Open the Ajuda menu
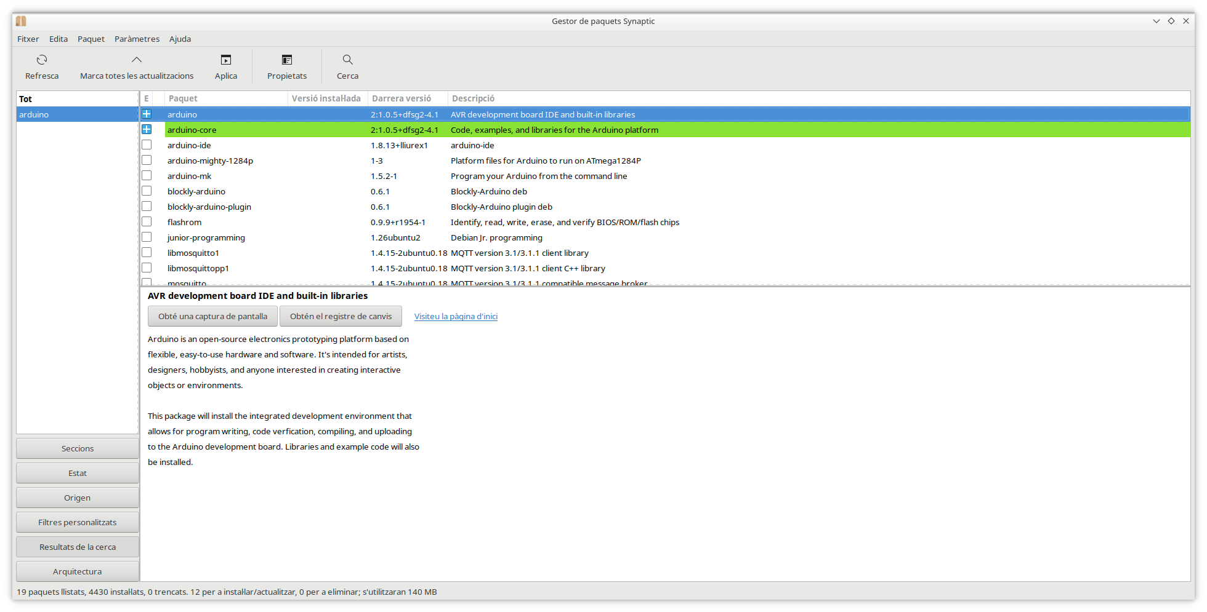Viewport: 1207px width, 612px height. [180, 39]
